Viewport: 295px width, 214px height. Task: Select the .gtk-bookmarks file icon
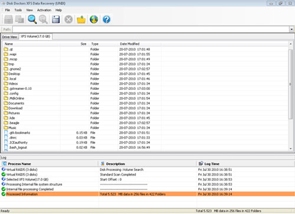[x=6, y=132]
